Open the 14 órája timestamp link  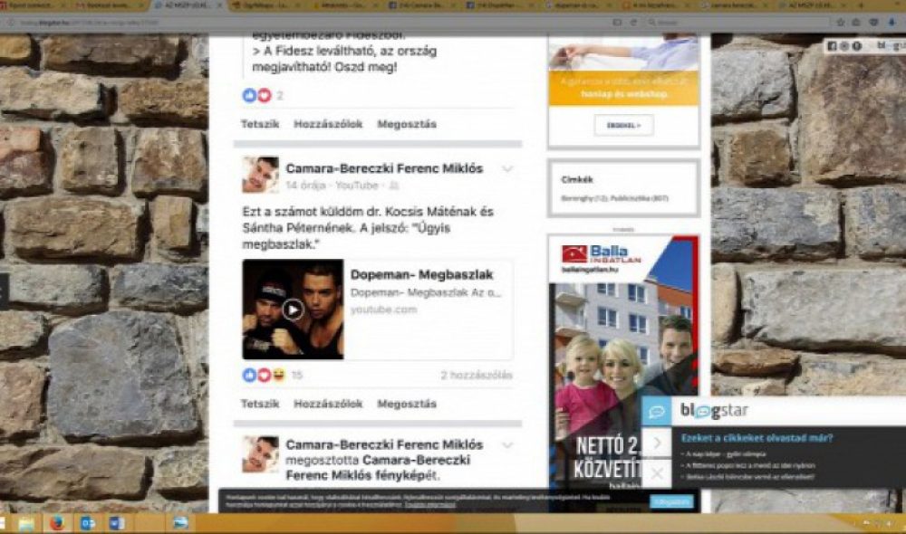point(305,186)
